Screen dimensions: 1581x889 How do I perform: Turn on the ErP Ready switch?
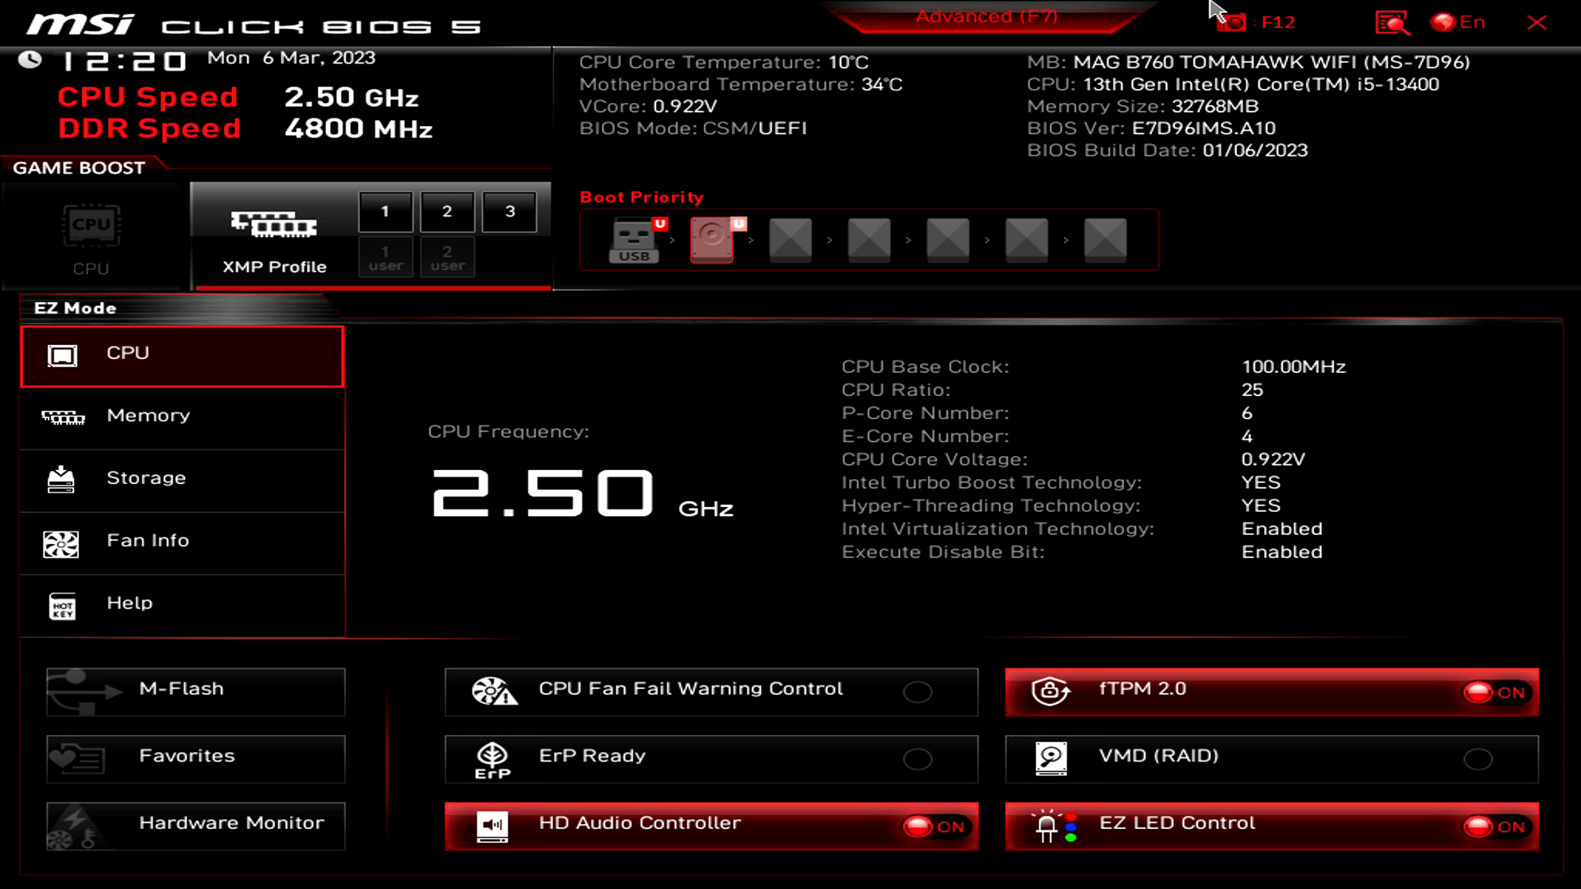pos(917,759)
